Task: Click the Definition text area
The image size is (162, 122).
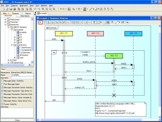Action: 17,113
